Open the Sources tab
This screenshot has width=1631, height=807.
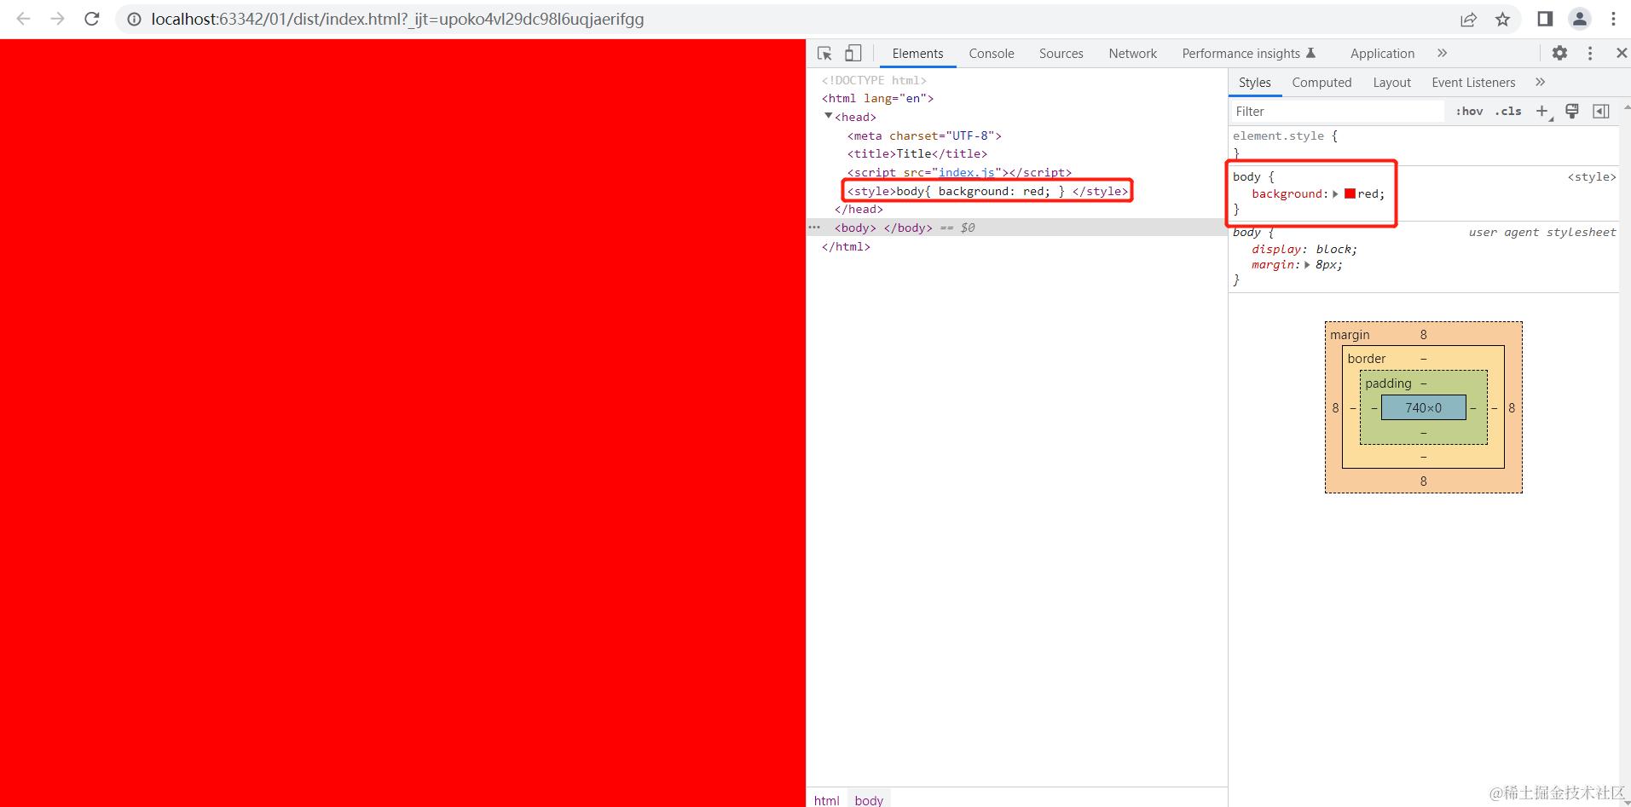(x=1061, y=53)
